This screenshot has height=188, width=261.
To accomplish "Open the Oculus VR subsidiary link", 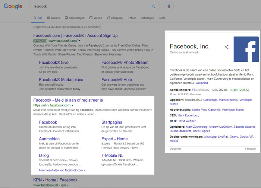I will coord(246,137).
